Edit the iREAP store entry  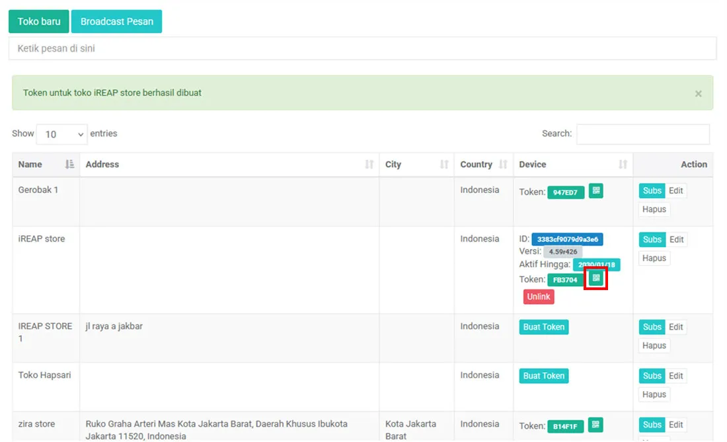[676, 240]
